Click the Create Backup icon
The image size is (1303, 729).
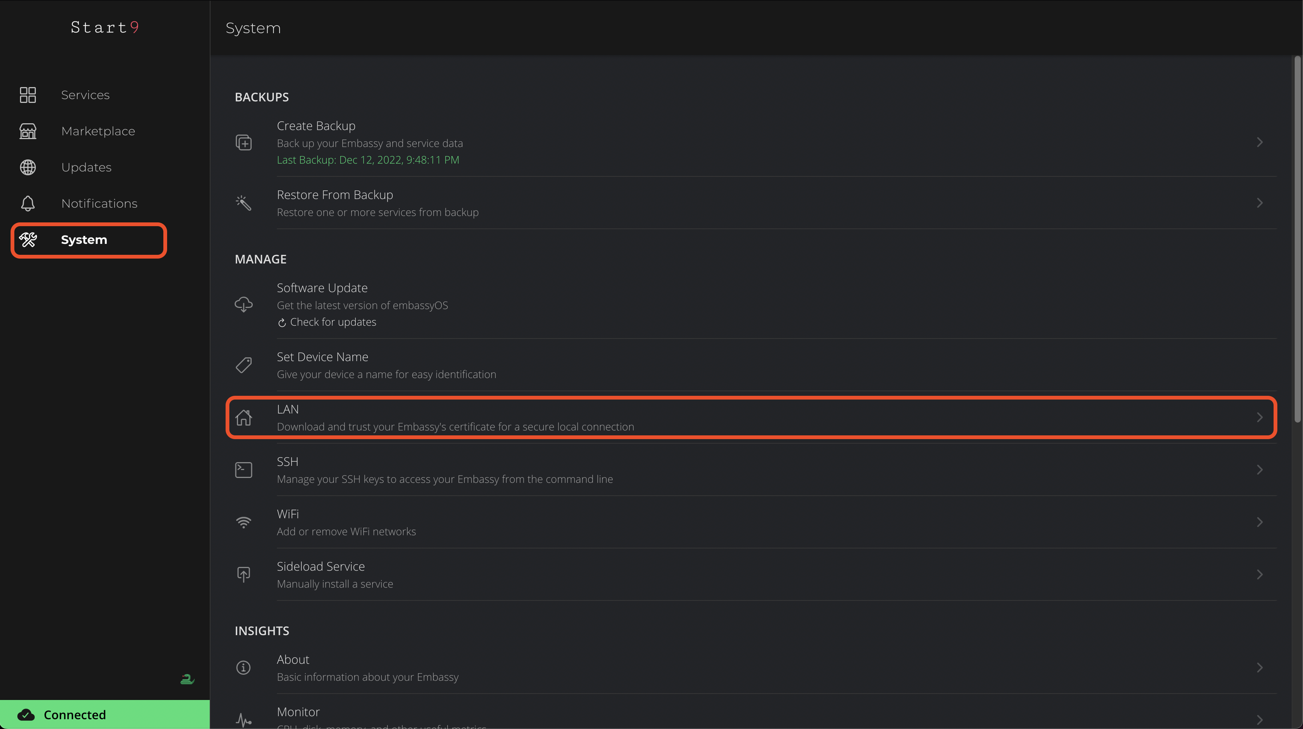pyautogui.click(x=243, y=142)
